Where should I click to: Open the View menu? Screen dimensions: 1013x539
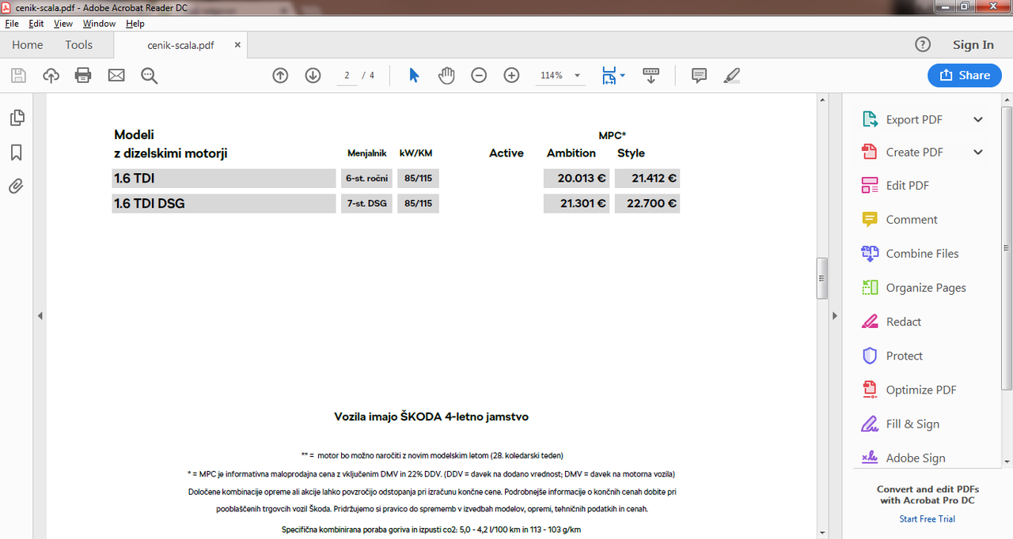click(63, 24)
